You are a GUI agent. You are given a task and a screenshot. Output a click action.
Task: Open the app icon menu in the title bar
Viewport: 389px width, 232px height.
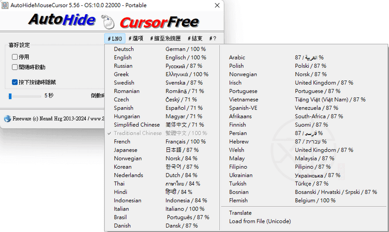5,5
